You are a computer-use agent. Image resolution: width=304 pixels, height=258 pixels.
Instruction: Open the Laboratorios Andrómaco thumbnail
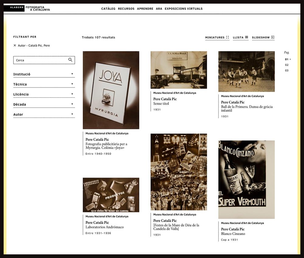click(x=111, y=195)
